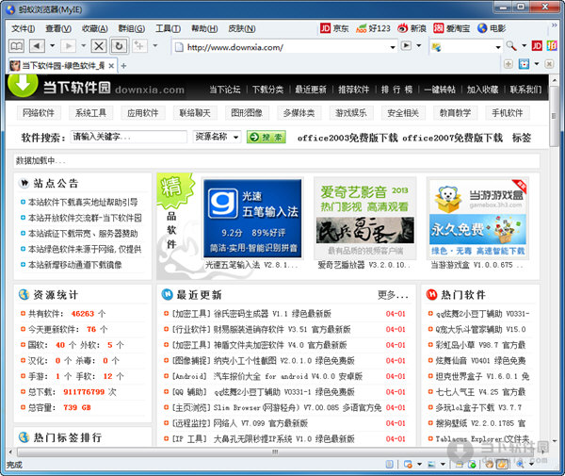Click the red JD icon right of search
This screenshot has width=565, height=476.
[x=537, y=46]
